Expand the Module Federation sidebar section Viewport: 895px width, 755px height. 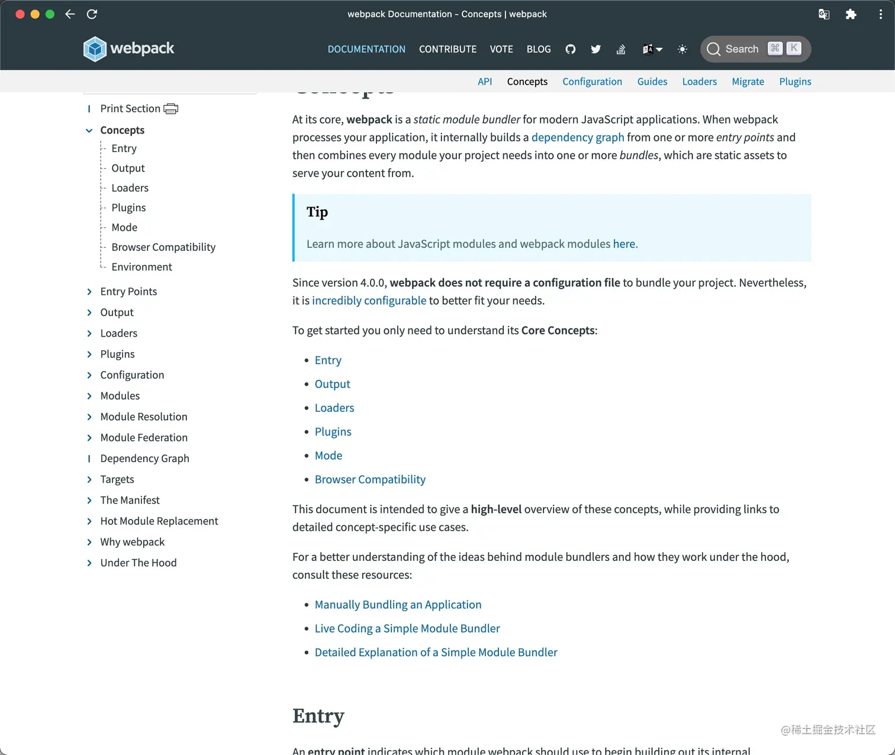tap(89, 438)
